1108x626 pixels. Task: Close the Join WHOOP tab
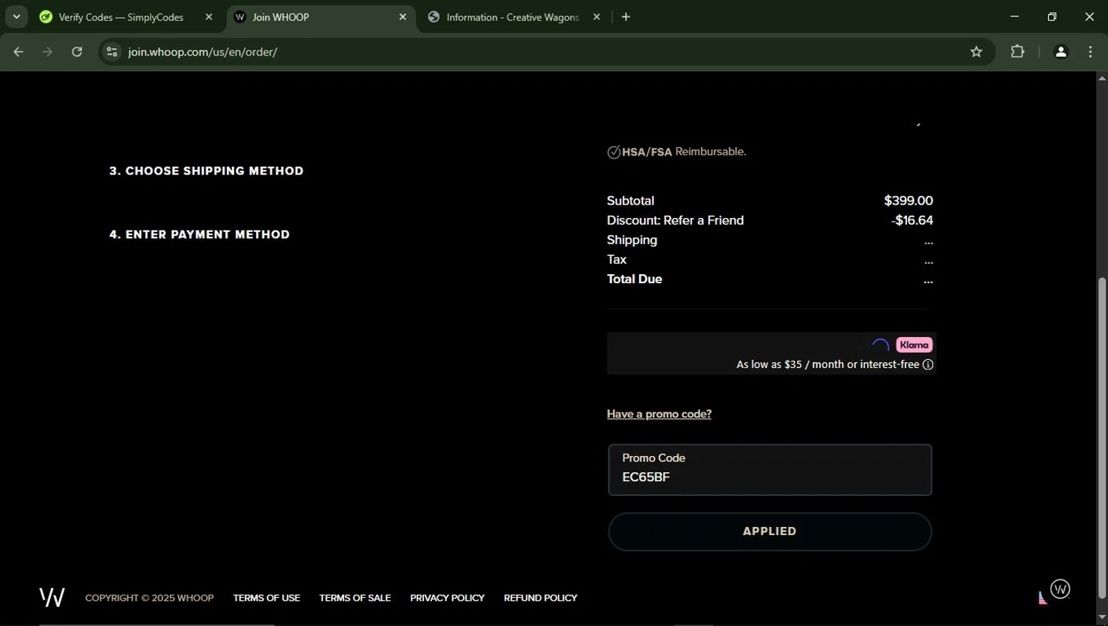[403, 17]
